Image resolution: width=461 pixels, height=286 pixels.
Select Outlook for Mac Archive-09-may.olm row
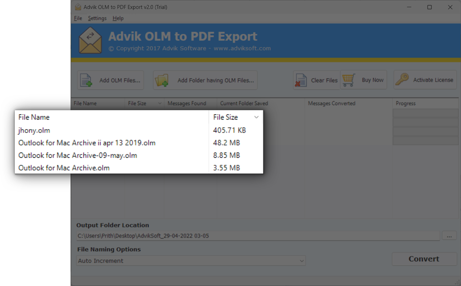pyautogui.click(x=139, y=155)
